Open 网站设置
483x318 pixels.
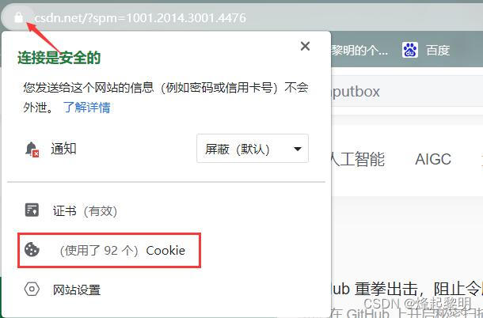77,290
